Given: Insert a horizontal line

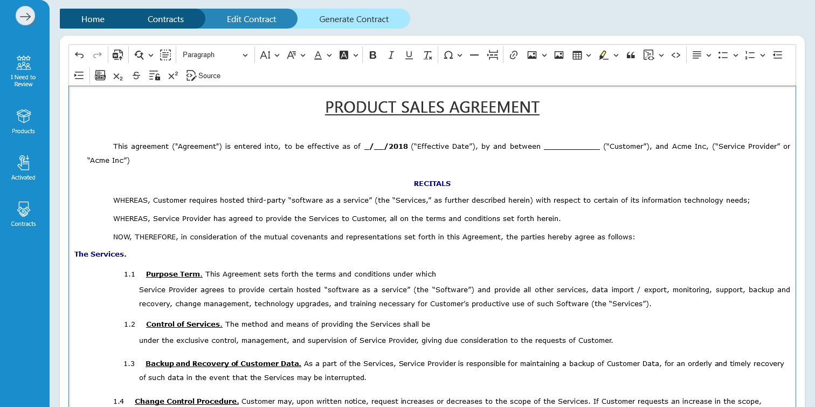Looking at the screenshot, I should 474,55.
